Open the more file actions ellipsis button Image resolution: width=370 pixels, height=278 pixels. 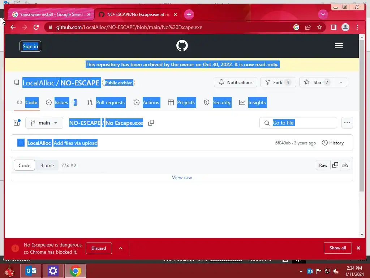coord(347,123)
